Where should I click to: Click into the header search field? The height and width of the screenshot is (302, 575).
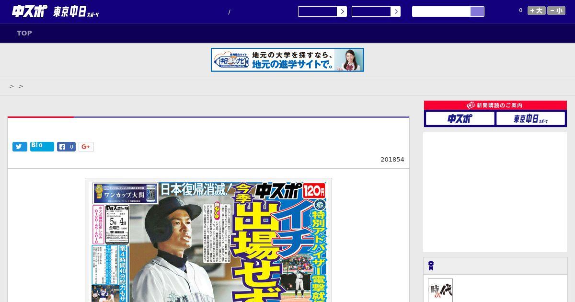click(x=441, y=12)
